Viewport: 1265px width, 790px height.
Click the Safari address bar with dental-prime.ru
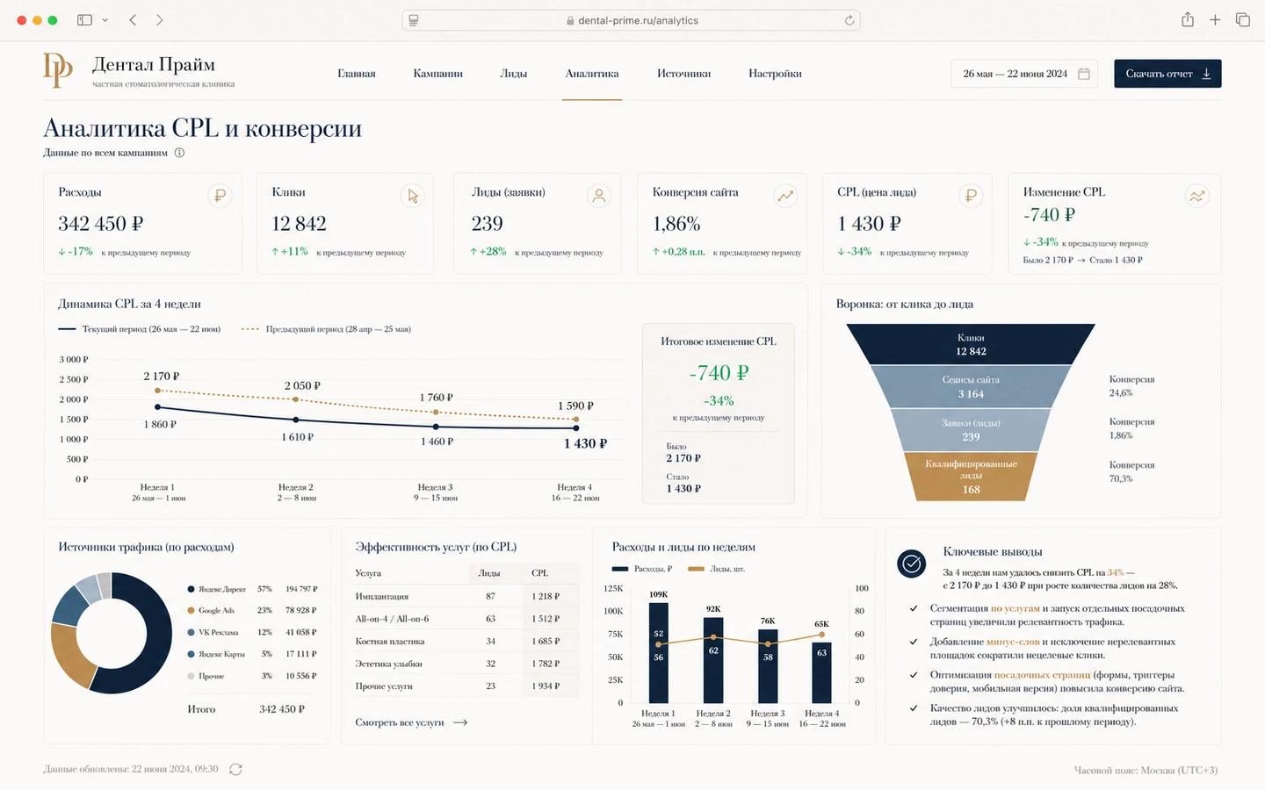pyautogui.click(x=631, y=20)
